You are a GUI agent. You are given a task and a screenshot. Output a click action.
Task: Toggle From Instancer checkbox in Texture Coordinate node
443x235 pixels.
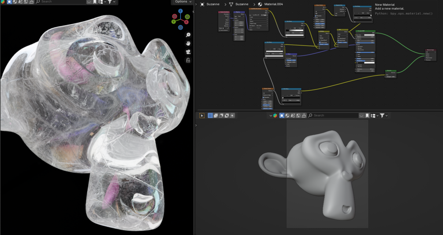click(220, 30)
